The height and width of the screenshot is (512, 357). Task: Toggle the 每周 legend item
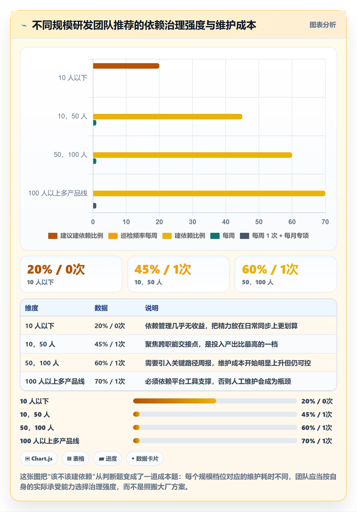pos(222,236)
